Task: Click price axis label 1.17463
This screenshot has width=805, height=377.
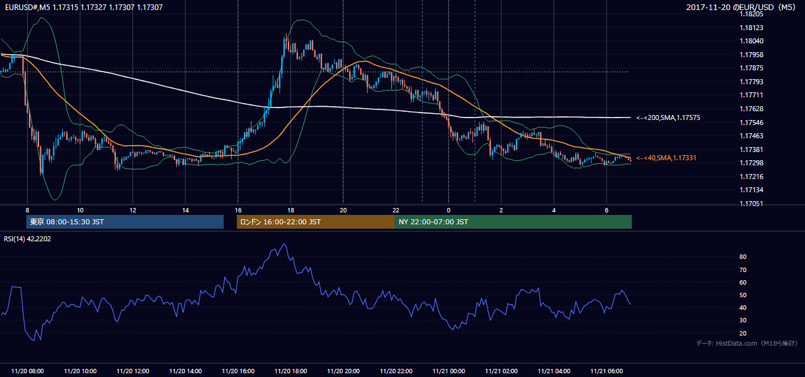Action: (x=751, y=136)
